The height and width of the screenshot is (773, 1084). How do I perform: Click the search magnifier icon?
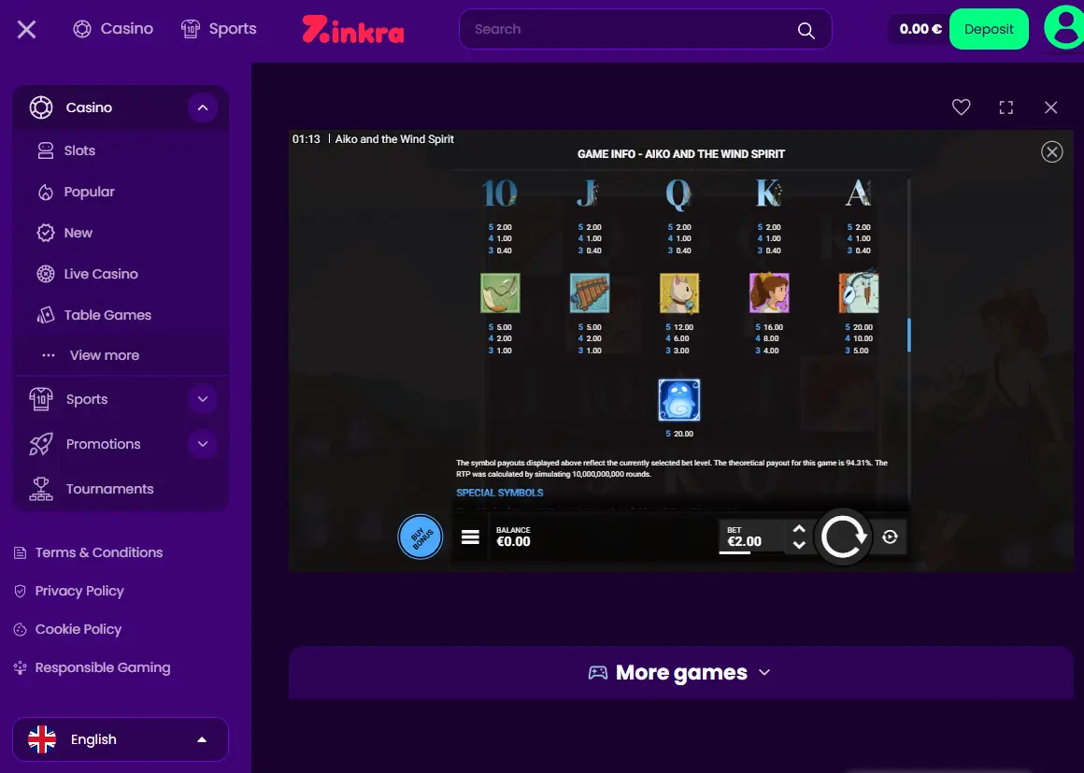click(x=806, y=30)
